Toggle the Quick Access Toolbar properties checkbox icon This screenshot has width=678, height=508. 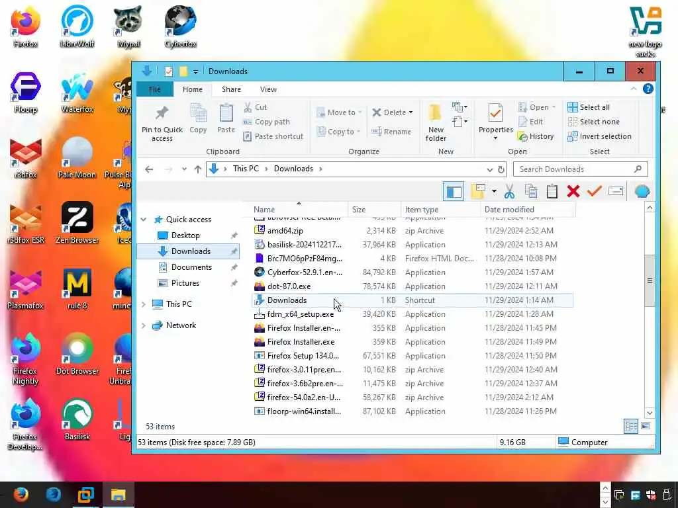point(169,71)
